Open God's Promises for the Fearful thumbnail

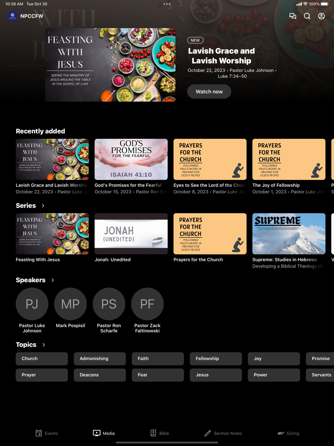131,159
